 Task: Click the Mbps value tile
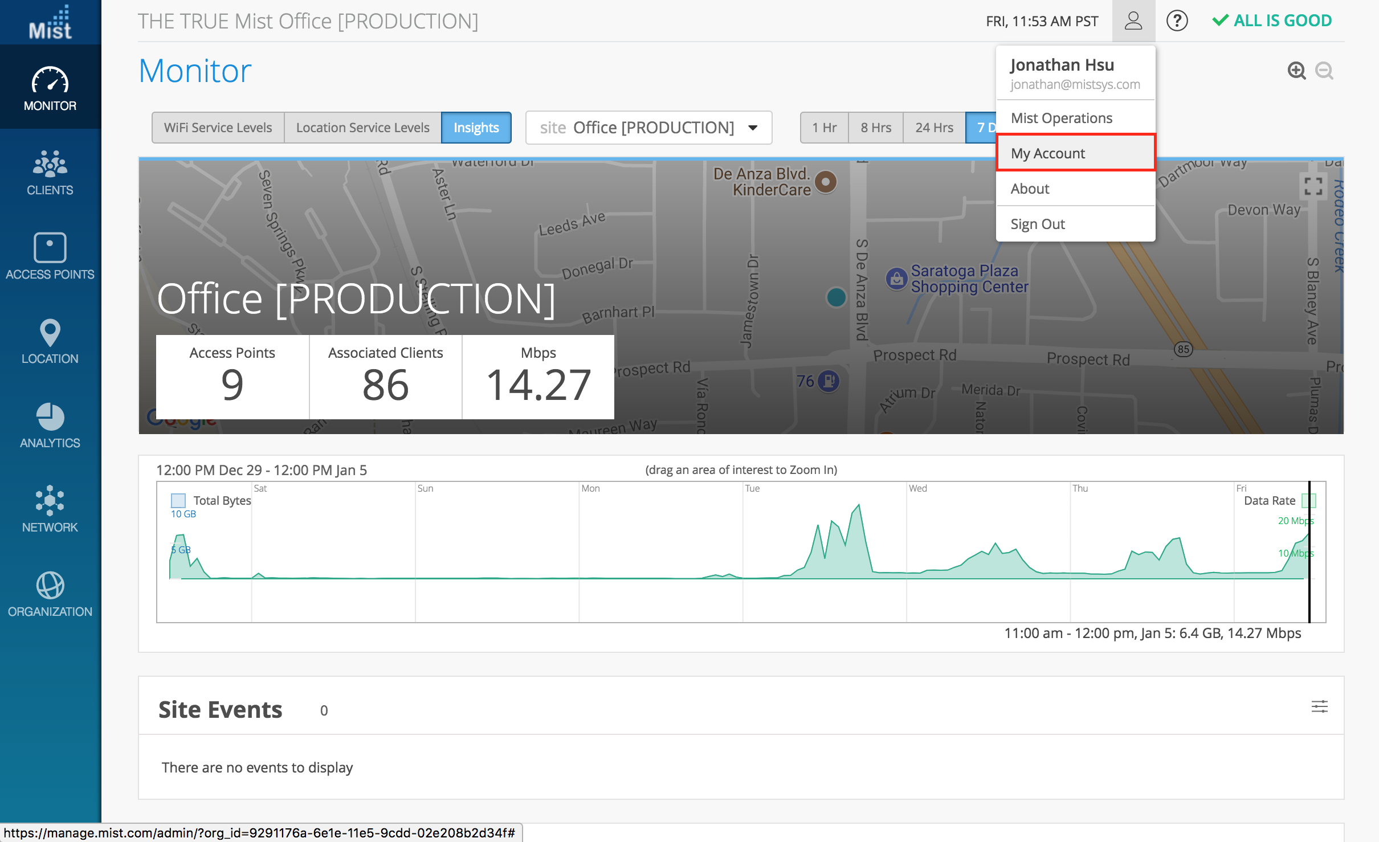pos(538,377)
